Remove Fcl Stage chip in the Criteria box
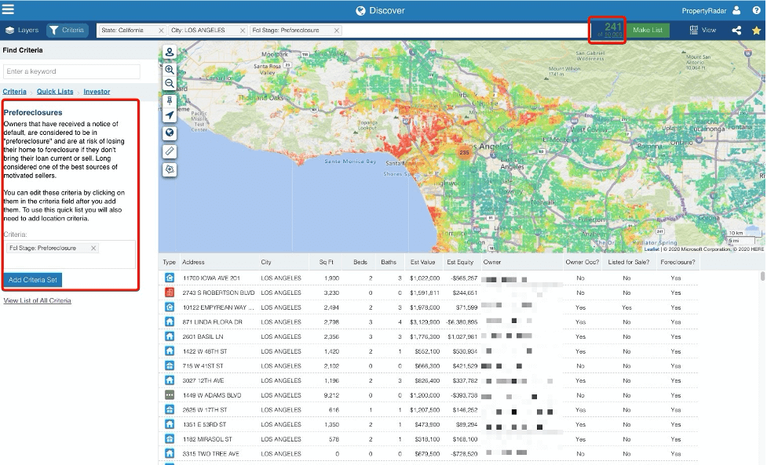The width and height of the screenshot is (767, 465). [93, 248]
